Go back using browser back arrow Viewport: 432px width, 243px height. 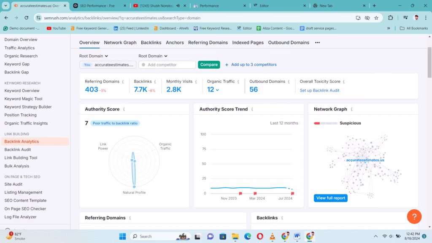[6, 18]
